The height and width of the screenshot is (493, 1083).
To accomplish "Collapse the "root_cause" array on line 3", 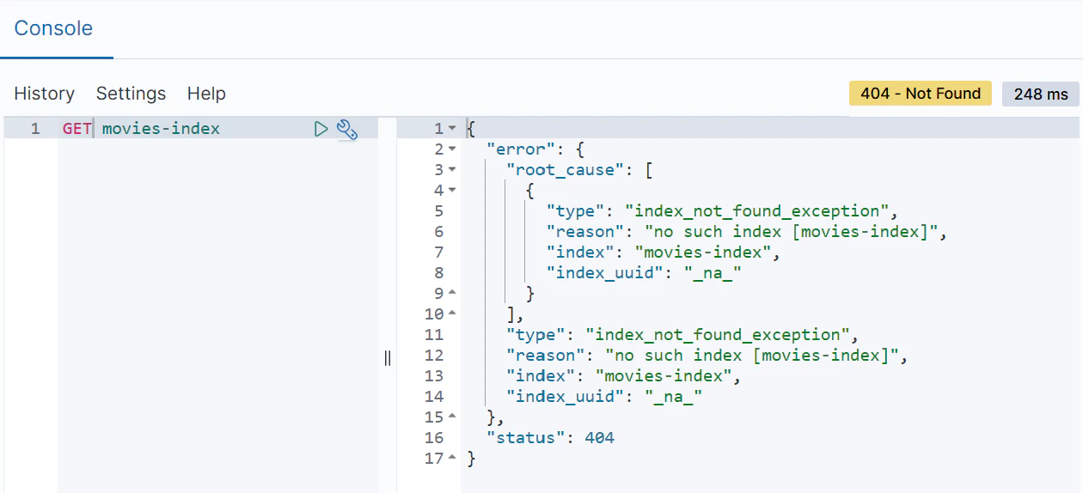I will point(453,170).
